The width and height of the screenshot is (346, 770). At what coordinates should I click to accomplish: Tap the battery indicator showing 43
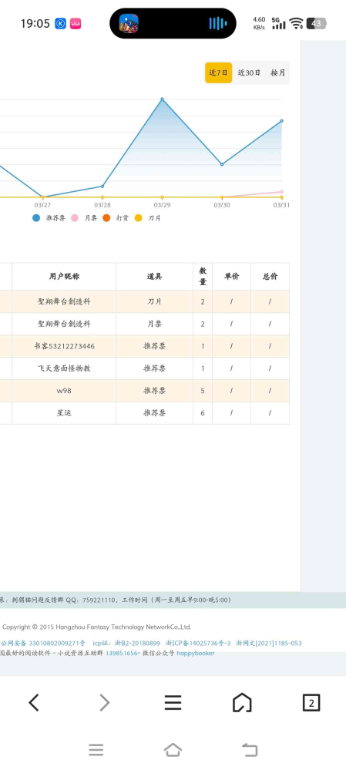click(317, 23)
